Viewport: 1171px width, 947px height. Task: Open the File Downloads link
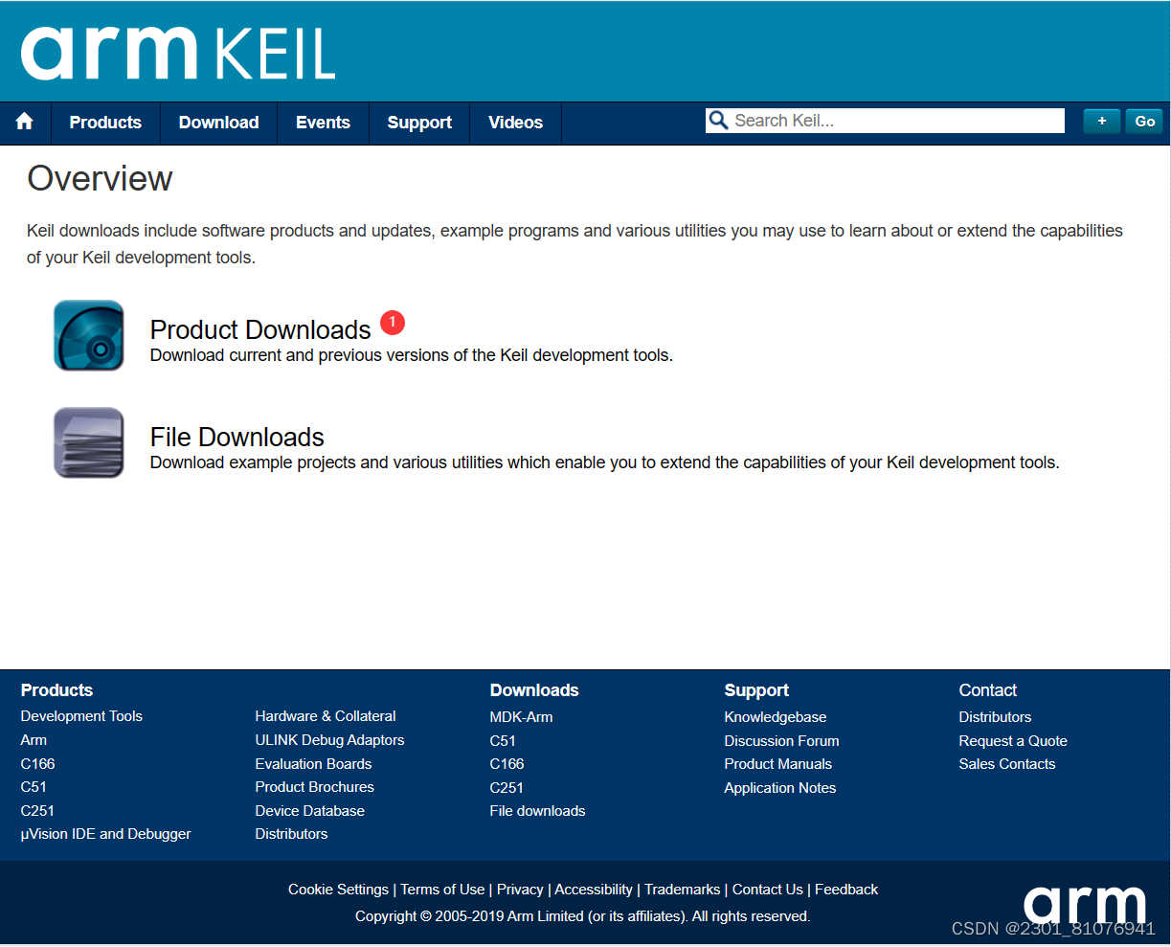coord(237,437)
